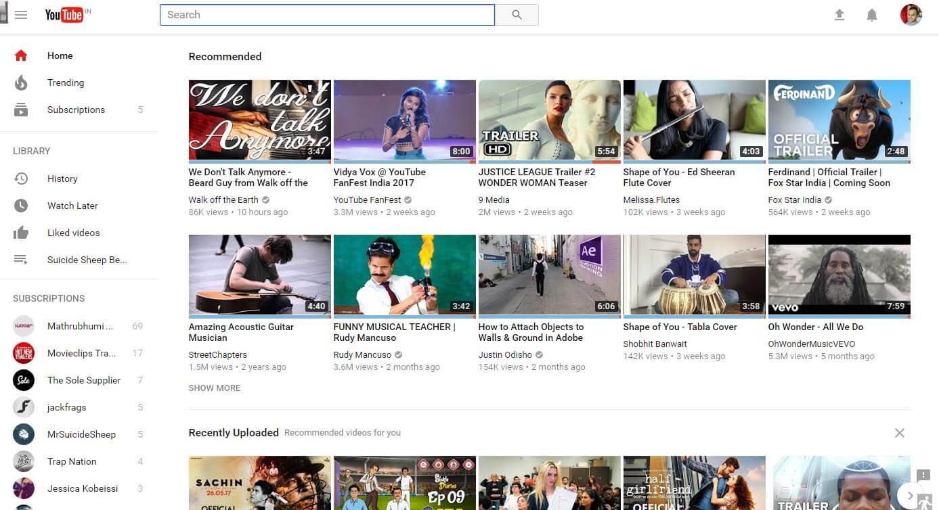This screenshot has height=510, width=939.
Task: Open the Suicide Sheep playlist in Library
Action: pos(87,260)
